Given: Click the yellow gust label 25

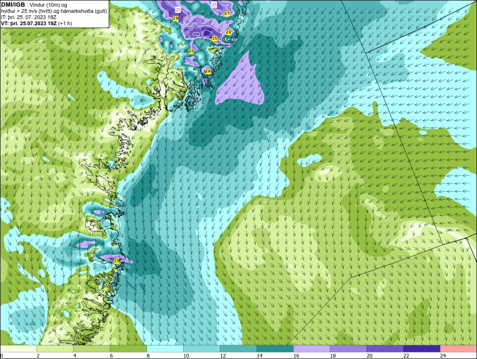Looking at the screenshot, I should 191,51.
